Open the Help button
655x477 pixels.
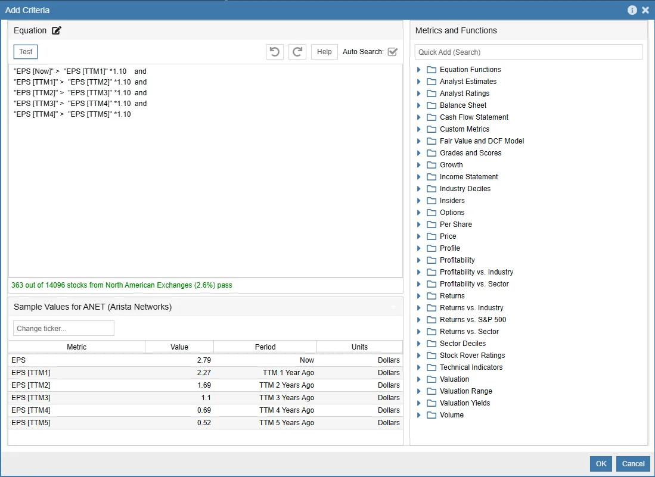click(x=324, y=52)
